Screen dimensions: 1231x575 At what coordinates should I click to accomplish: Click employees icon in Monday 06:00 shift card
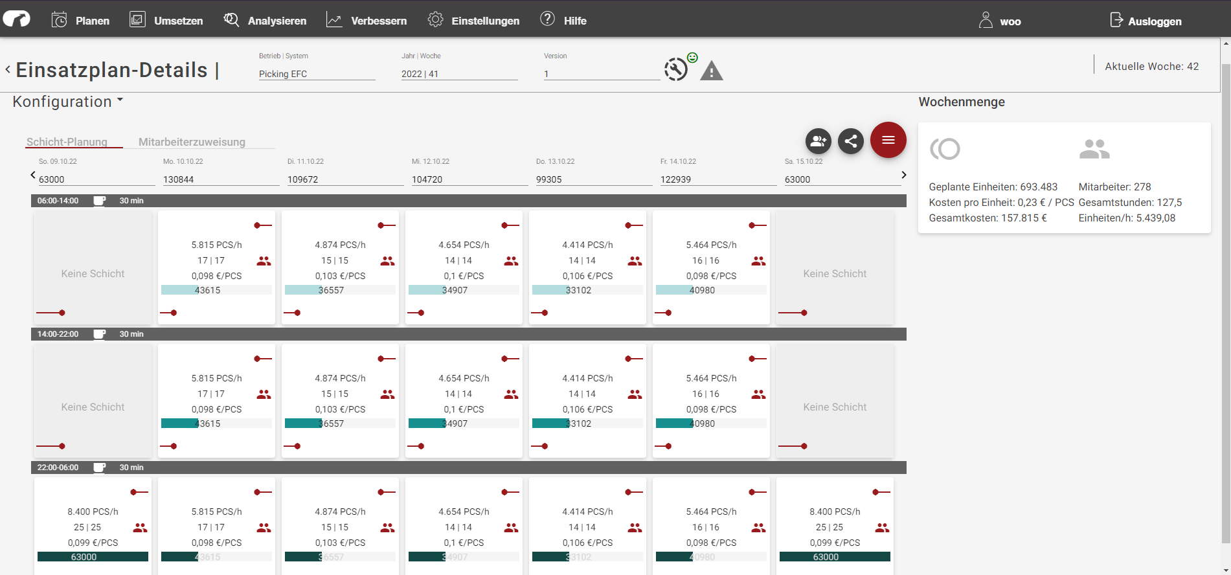[x=264, y=261]
